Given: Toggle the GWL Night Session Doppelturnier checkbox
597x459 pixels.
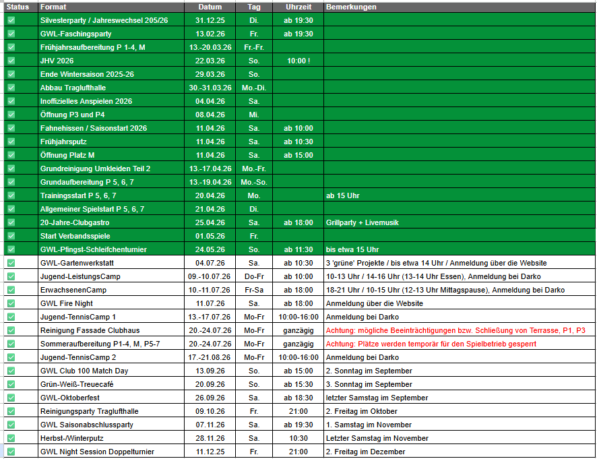Looking at the screenshot, I should (x=11, y=452).
